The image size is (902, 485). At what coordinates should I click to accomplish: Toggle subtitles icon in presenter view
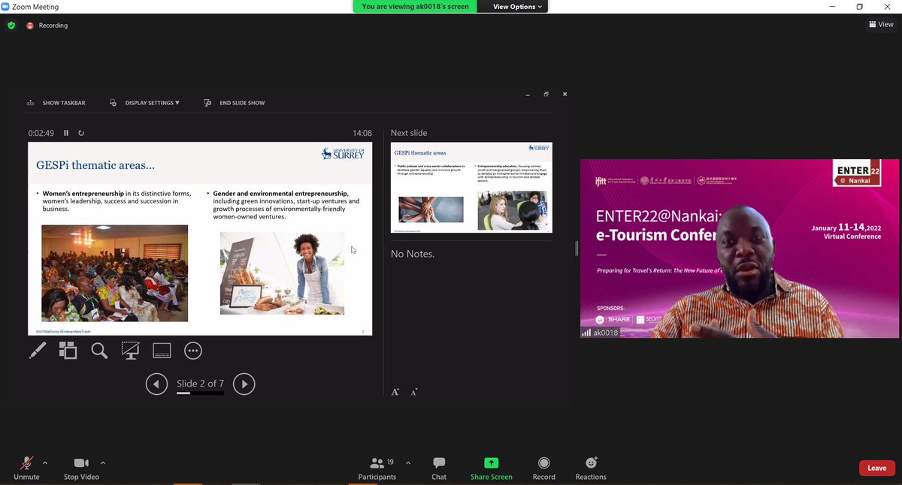click(162, 351)
